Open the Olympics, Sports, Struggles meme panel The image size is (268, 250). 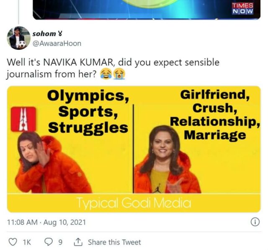click(x=70, y=140)
